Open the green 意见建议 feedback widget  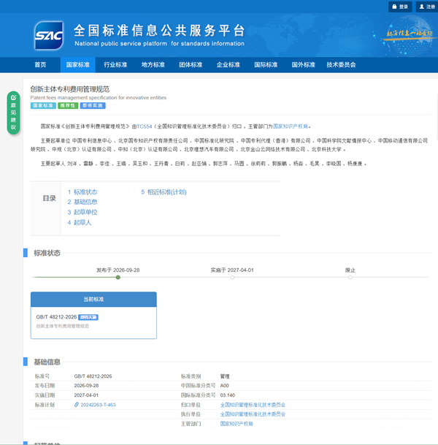tap(13, 113)
